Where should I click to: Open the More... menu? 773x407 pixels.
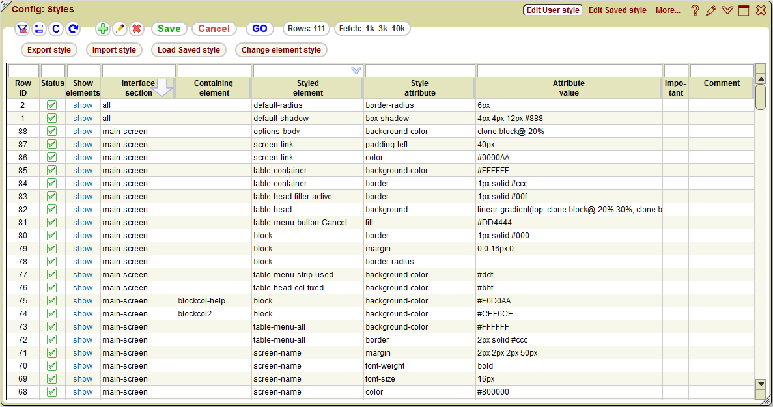[668, 10]
